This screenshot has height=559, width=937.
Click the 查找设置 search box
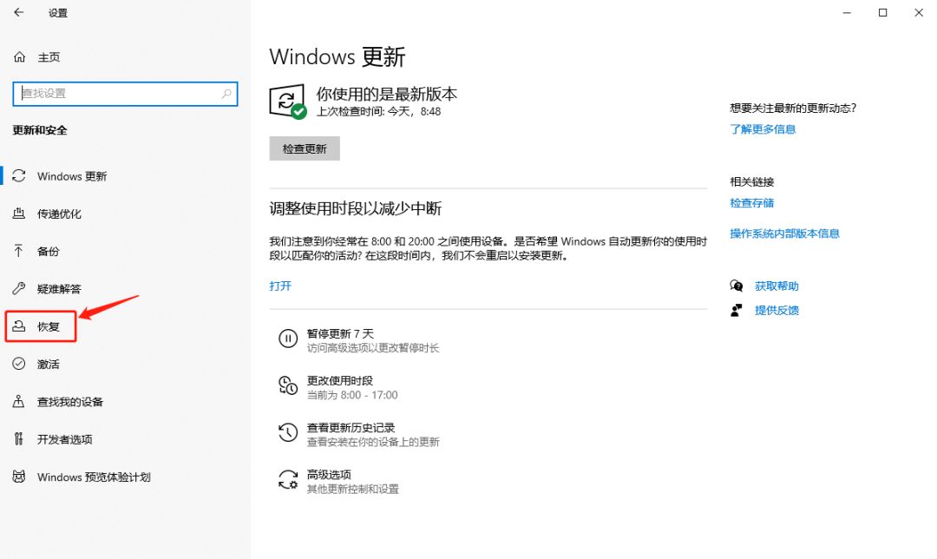coord(124,93)
